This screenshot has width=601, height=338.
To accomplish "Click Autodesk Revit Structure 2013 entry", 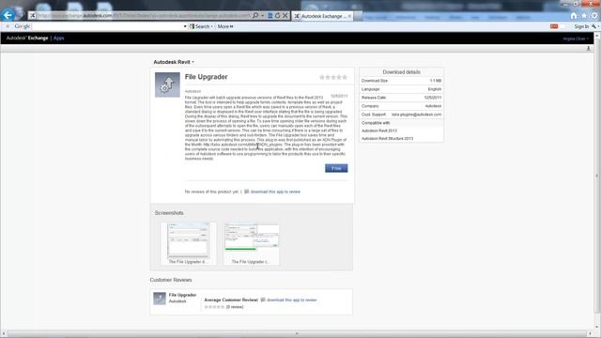I will pyautogui.click(x=387, y=138).
